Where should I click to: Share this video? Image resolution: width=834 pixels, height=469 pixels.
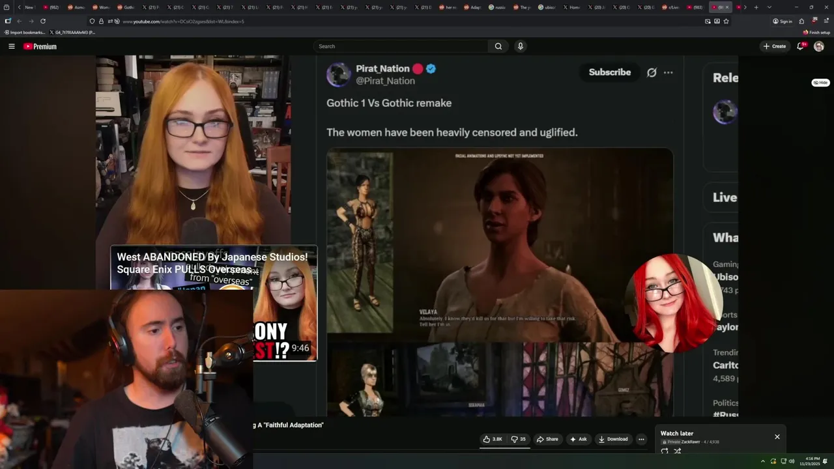[x=547, y=439]
